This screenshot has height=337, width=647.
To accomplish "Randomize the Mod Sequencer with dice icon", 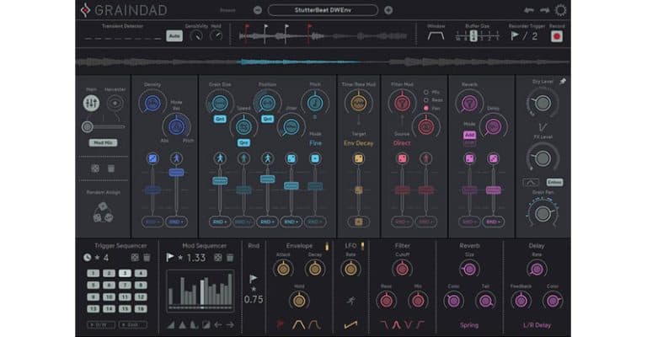I will tap(218, 258).
